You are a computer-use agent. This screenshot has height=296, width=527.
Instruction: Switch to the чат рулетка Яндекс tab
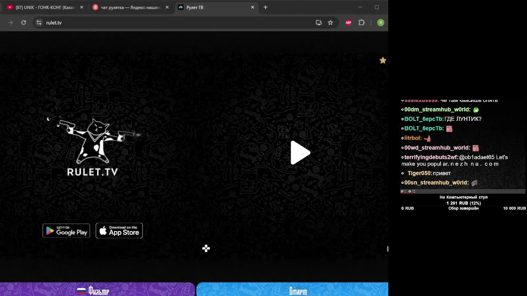(x=131, y=7)
